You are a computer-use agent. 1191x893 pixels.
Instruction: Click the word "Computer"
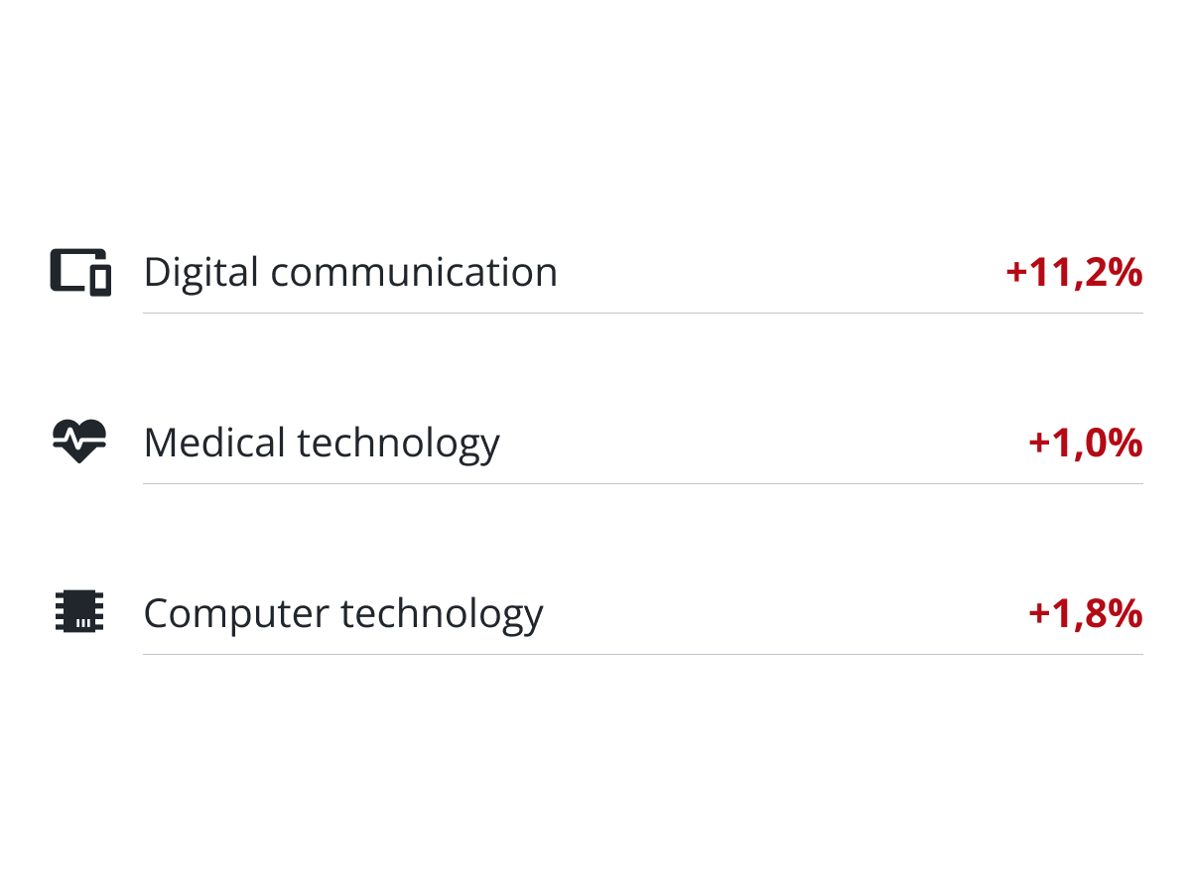[236, 613]
